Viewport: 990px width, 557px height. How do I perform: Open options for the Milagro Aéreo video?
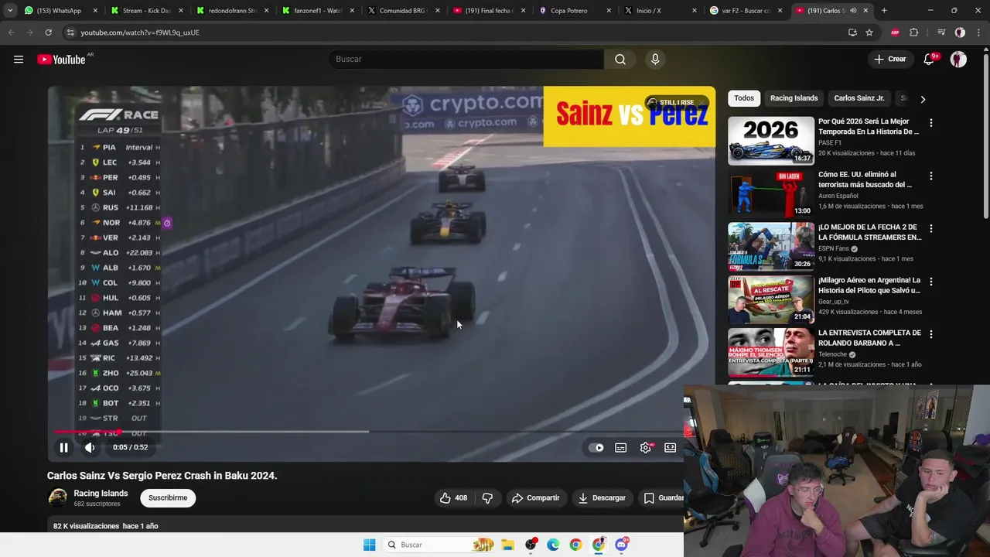pyautogui.click(x=930, y=282)
